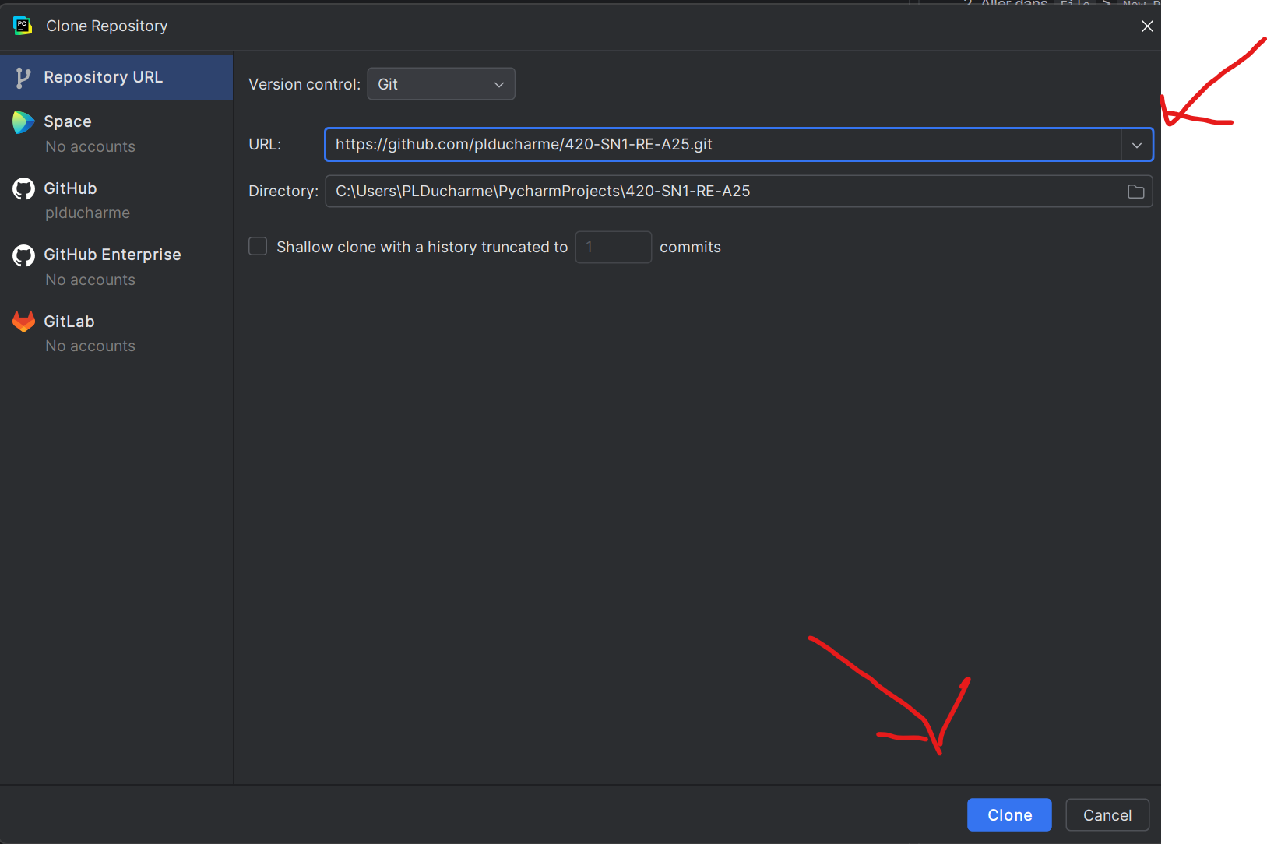Click the 'No accounts' text under GitLab
The image size is (1267, 844).
[x=90, y=346]
